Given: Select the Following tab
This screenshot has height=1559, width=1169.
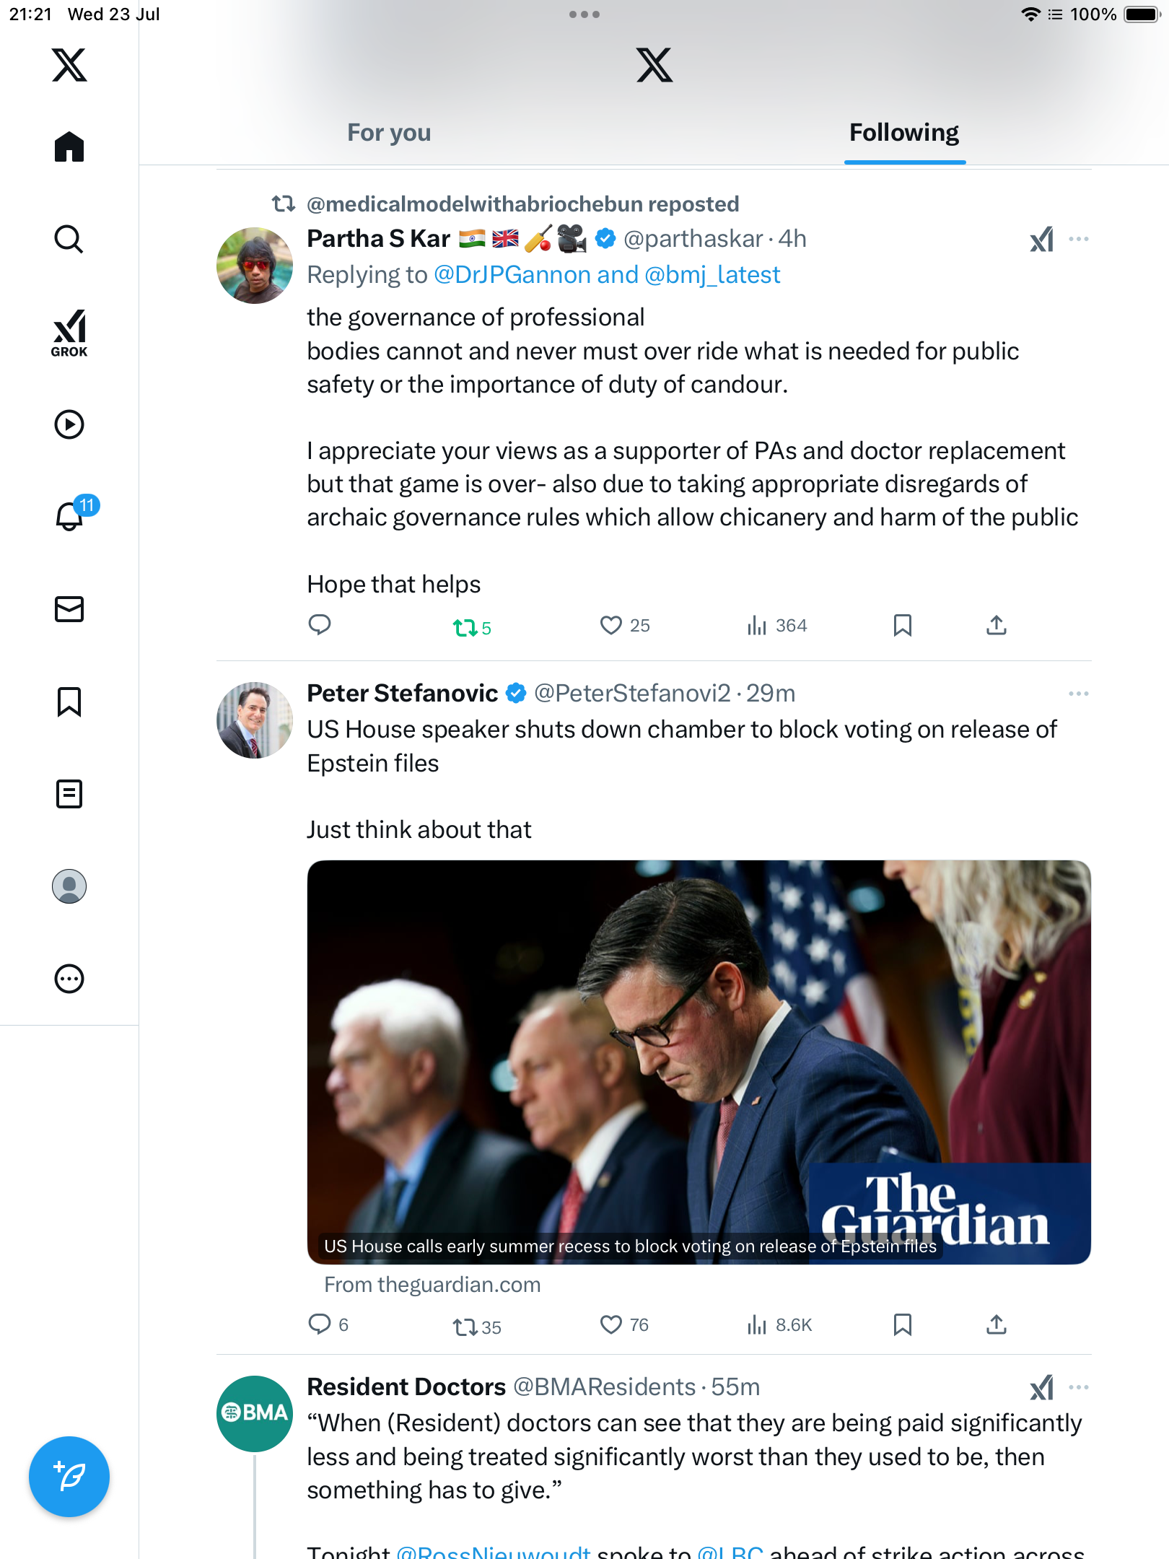Looking at the screenshot, I should [904, 133].
